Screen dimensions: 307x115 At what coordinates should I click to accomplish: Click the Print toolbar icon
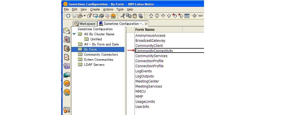(x=101, y=16)
